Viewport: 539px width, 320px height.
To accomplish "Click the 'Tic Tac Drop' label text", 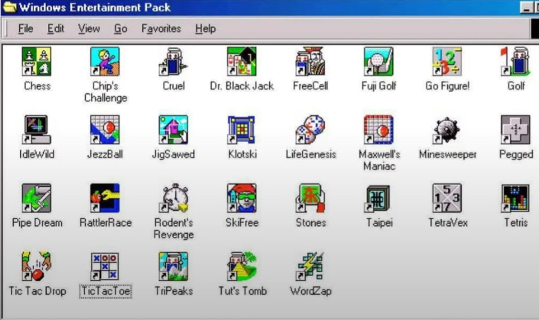I will tap(37, 291).
